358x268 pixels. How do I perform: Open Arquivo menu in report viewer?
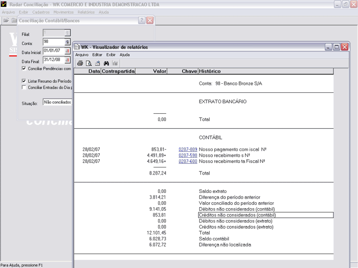pos(82,55)
